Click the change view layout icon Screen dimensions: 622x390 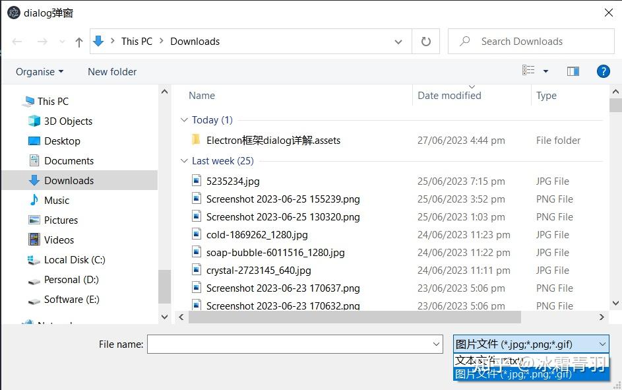coord(528,71)
